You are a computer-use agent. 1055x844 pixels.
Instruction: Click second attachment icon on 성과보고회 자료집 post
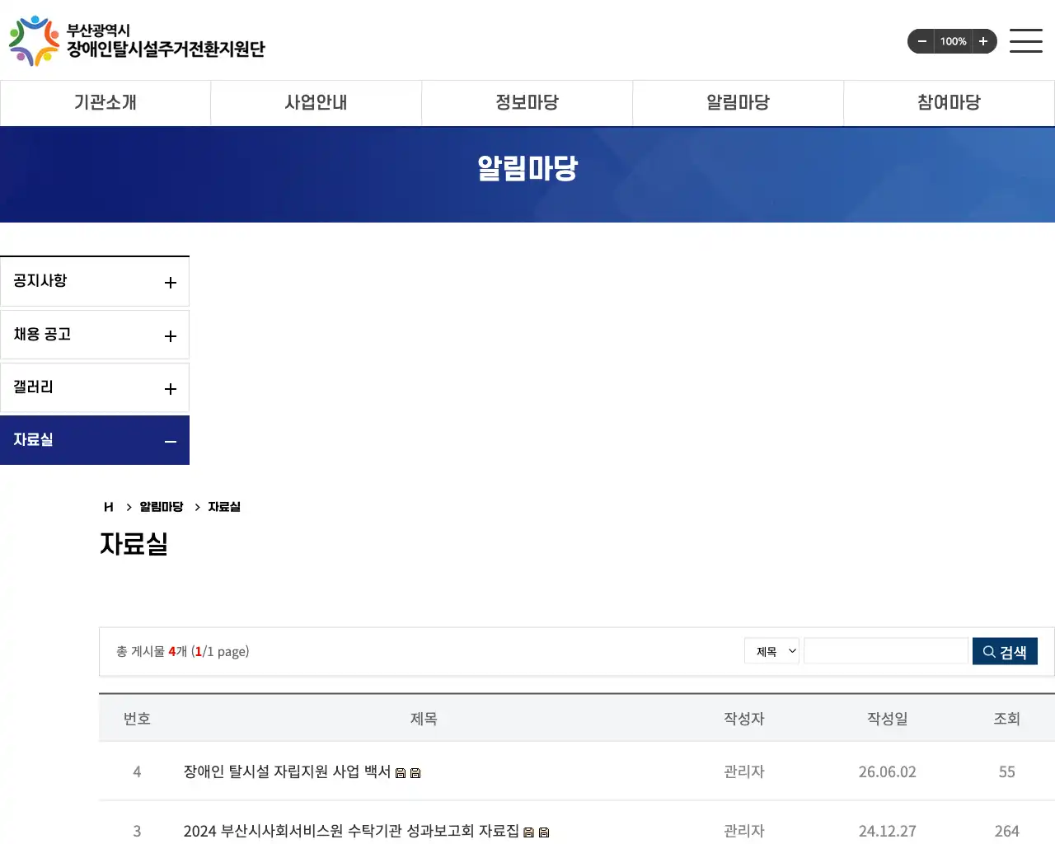[544, 832]
